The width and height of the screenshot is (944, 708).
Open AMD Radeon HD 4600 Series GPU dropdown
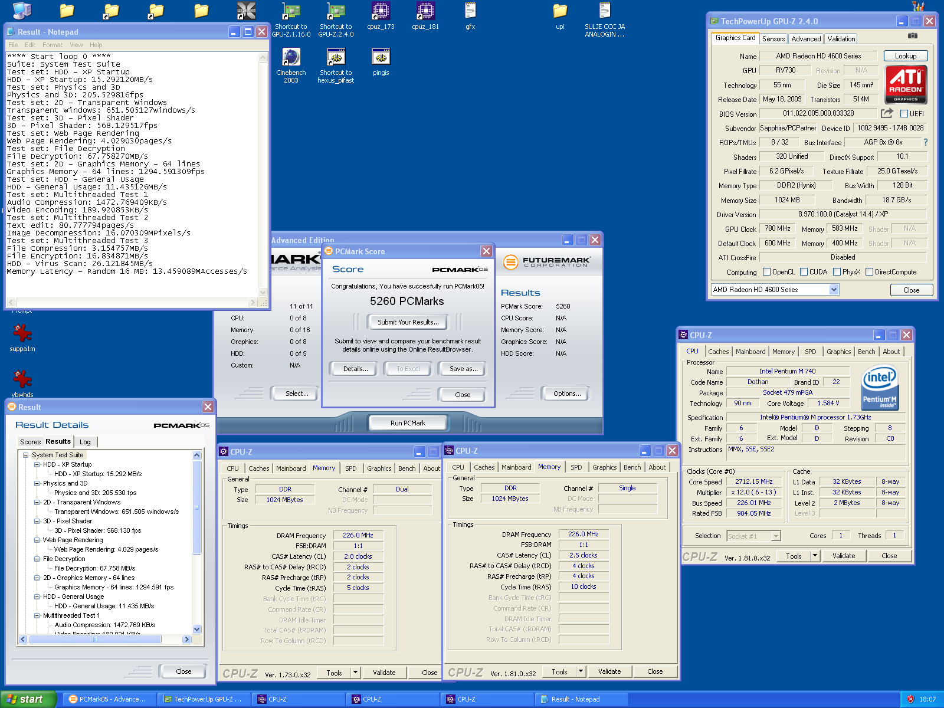tap(834, 290)
